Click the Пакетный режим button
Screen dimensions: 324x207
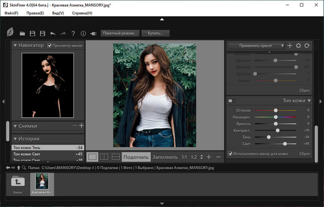tap(119, 33)
